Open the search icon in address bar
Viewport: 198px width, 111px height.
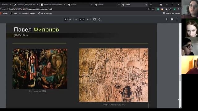point(149,9)
